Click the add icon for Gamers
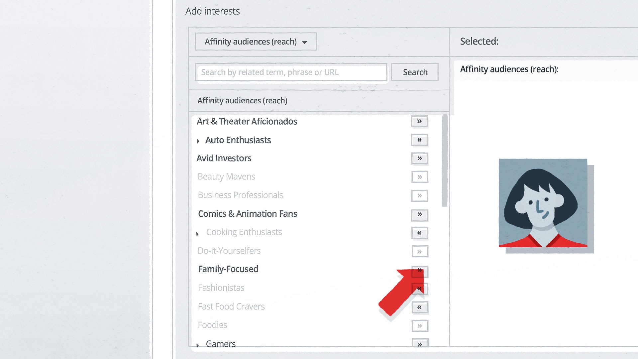 pyautogui.click(x=419, y=344)
